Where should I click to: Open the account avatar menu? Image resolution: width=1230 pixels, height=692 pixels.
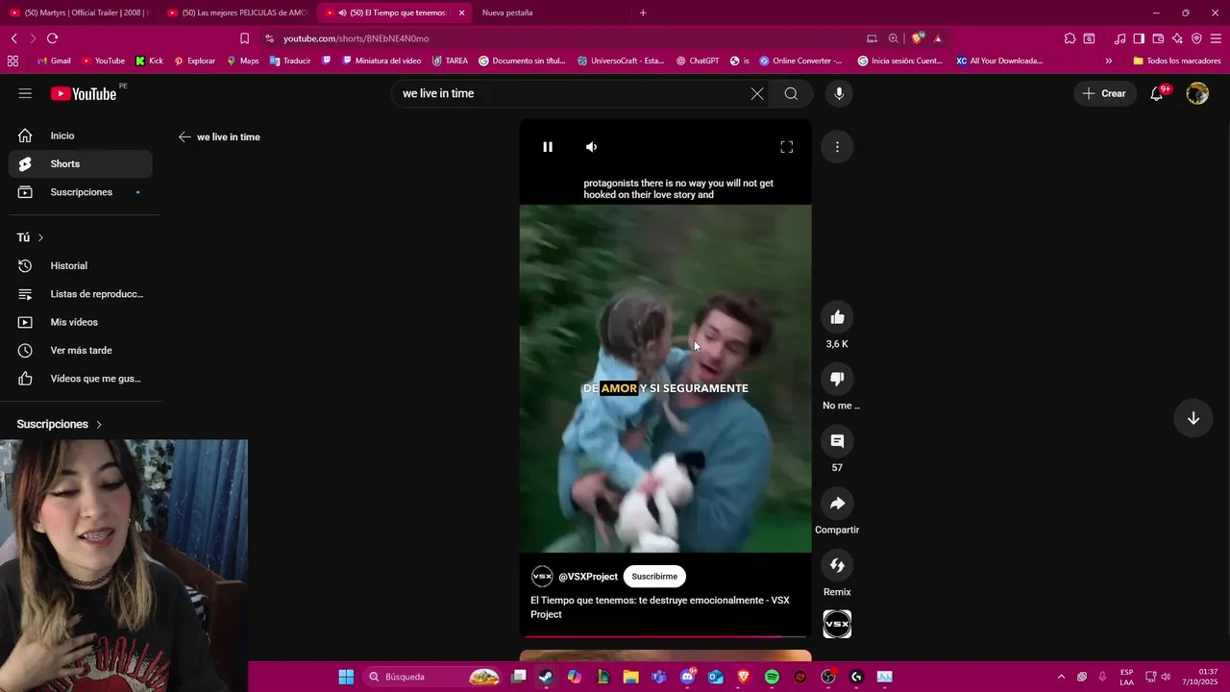(x=1197, y=93)
